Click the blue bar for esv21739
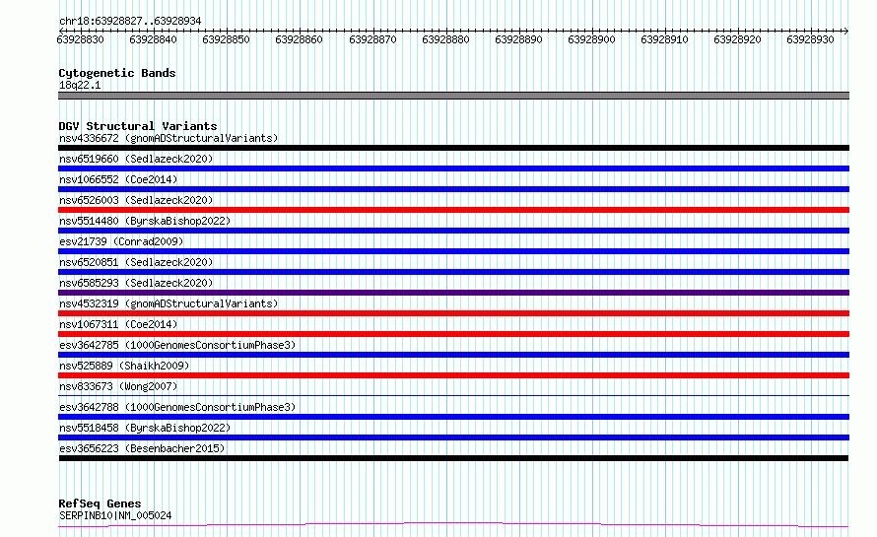877x537 pixels. point(453,251)
